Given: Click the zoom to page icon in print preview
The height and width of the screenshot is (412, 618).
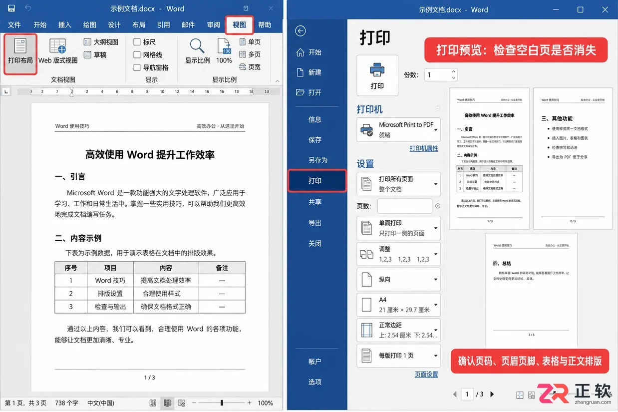Looking at the screenshot, I should pyautogui.click(x=520, y=395).
